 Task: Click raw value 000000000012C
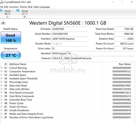pos(122,72)
